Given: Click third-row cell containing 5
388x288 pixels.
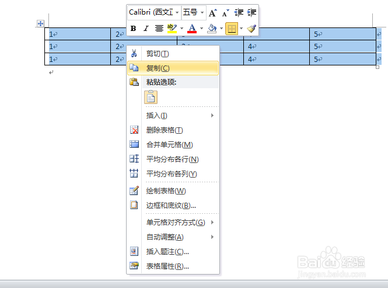Looking at the screenshot, I should (342, 59).
